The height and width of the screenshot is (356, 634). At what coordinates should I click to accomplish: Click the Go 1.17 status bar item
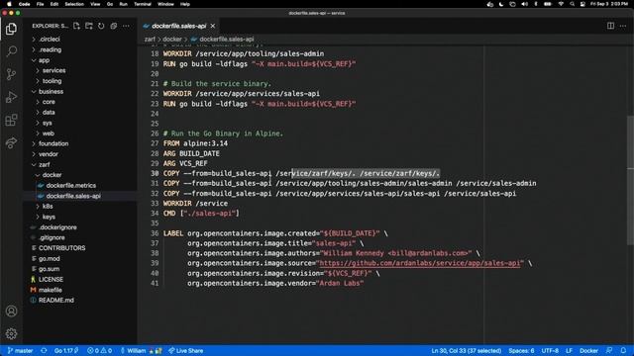(x=66, y=351)
